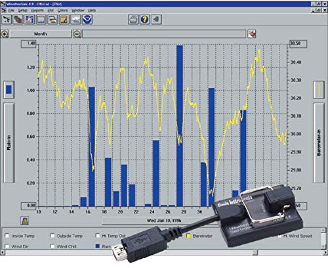Toggle the Hi Temp Out checkbox

click(98, 236)
